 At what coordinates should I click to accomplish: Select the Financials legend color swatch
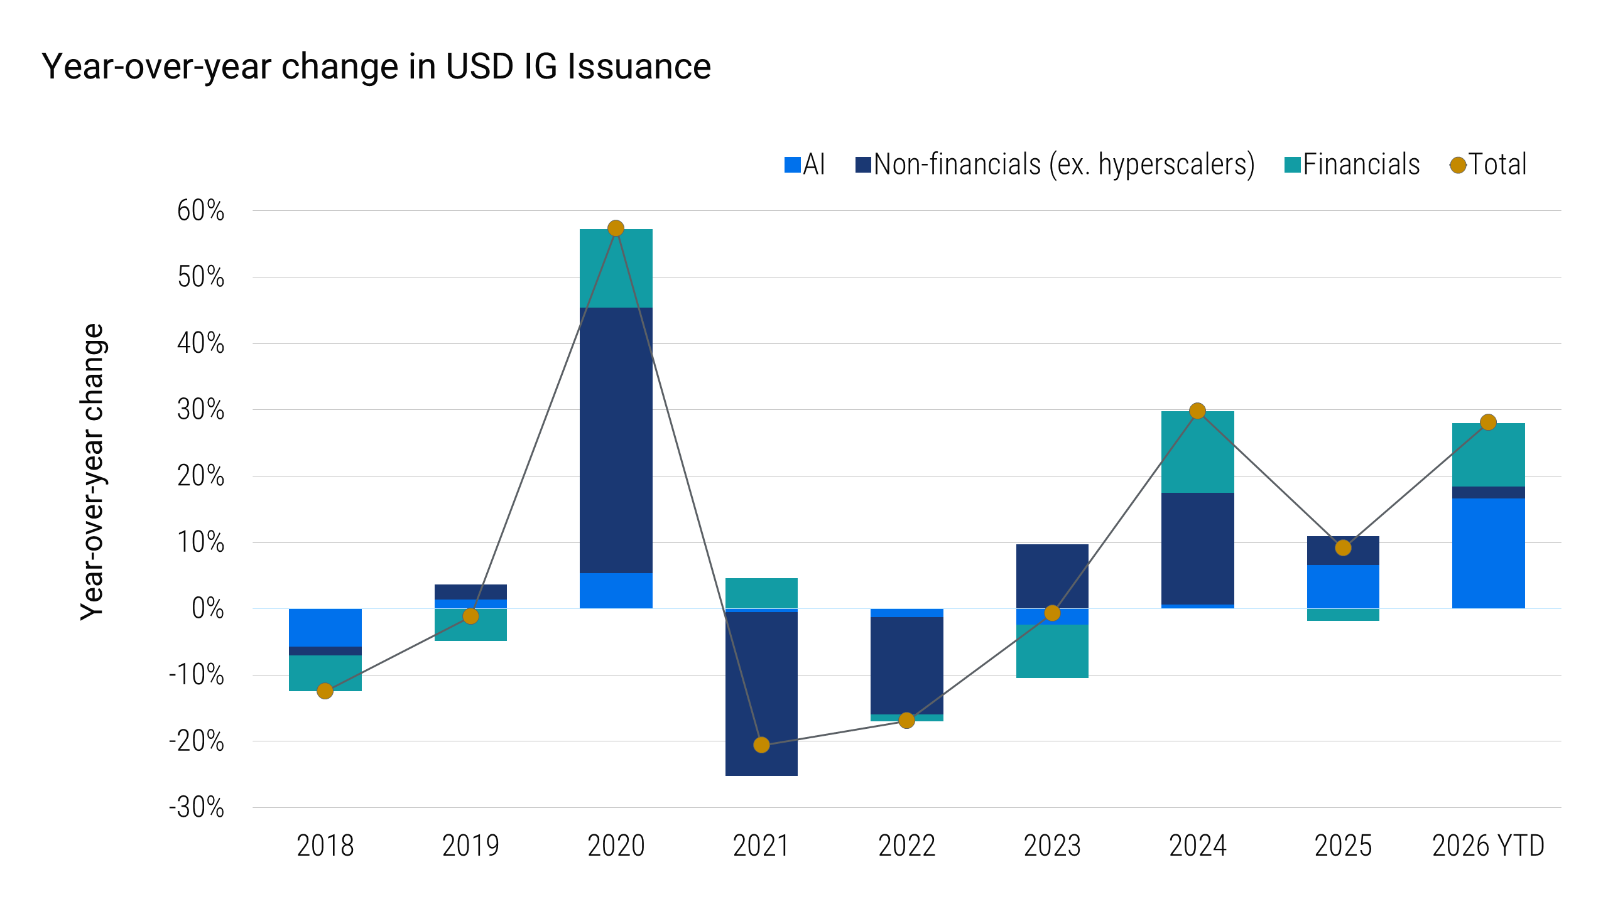tap(1293, 164)
